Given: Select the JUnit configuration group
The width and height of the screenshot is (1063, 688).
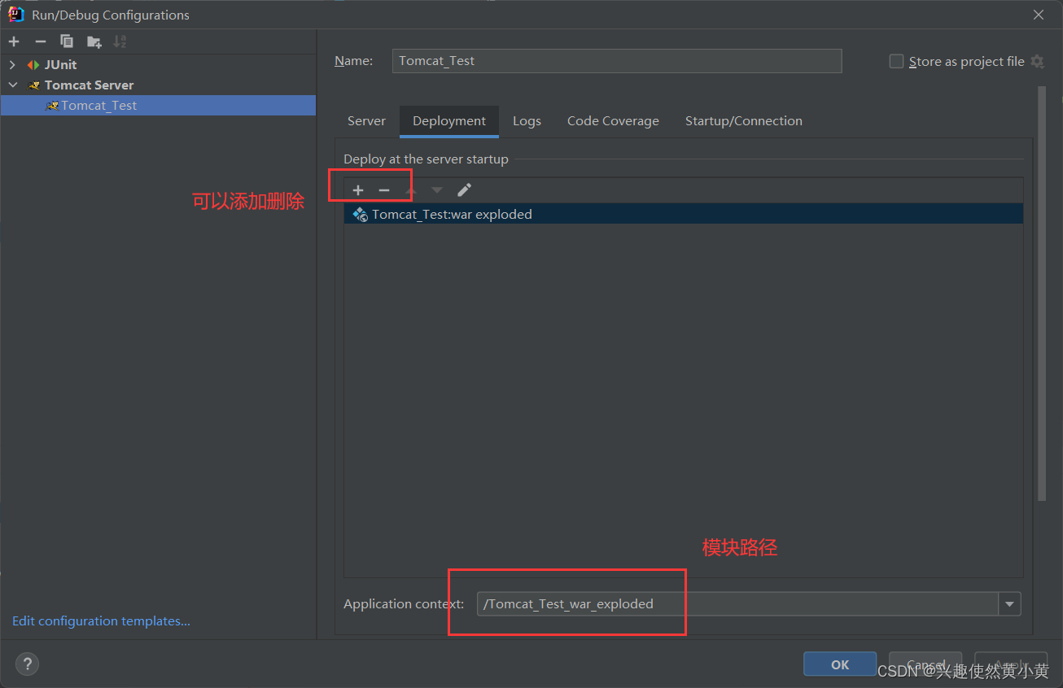Looking at the screenshot, I should tap(60, 65).
